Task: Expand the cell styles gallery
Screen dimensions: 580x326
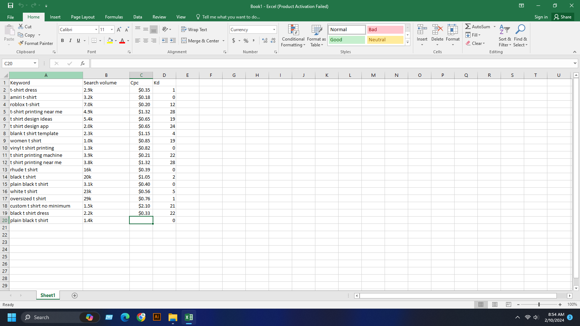Action: pyautogui.click(x=407, y=42)
